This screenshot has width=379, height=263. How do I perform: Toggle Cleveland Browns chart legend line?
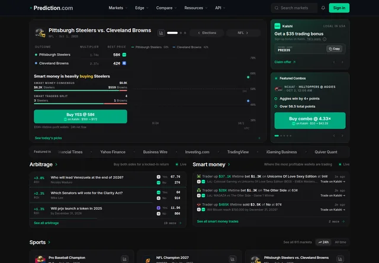click(191, 47)
